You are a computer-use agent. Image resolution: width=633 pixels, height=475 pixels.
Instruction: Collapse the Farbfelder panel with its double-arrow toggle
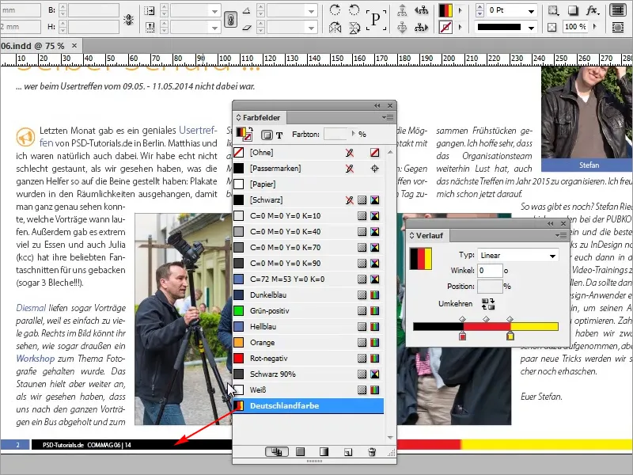(377, 105)
